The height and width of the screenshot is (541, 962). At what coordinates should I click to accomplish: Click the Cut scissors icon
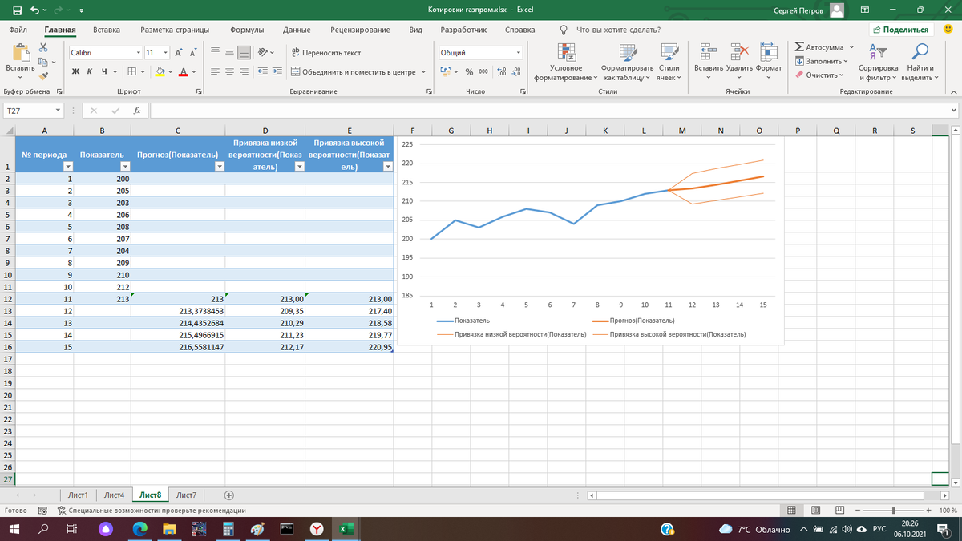tap(43, 47)
